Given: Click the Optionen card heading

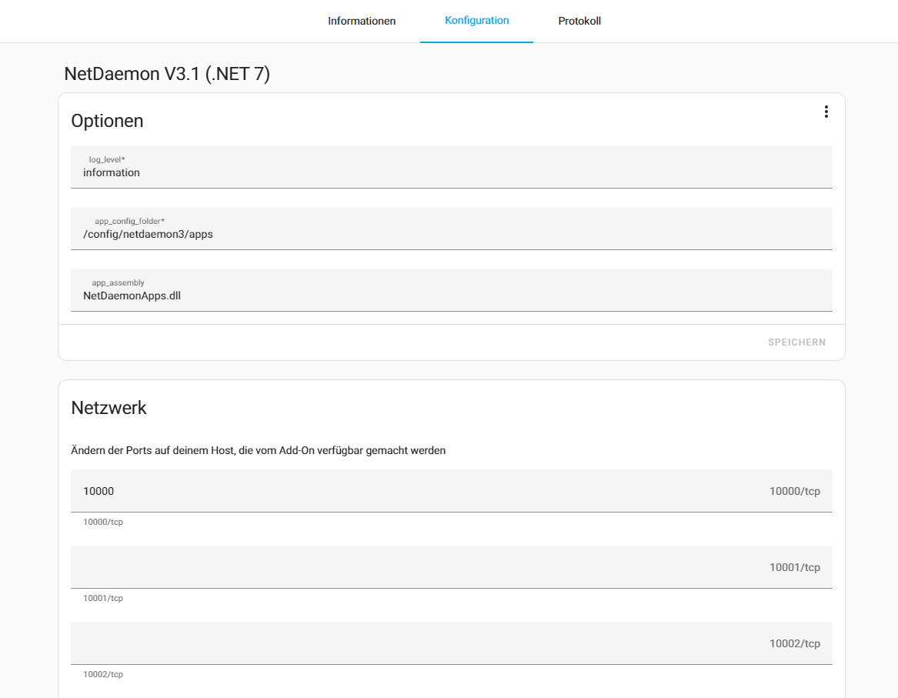Looking at the screenshot, I should click(107, 121).
